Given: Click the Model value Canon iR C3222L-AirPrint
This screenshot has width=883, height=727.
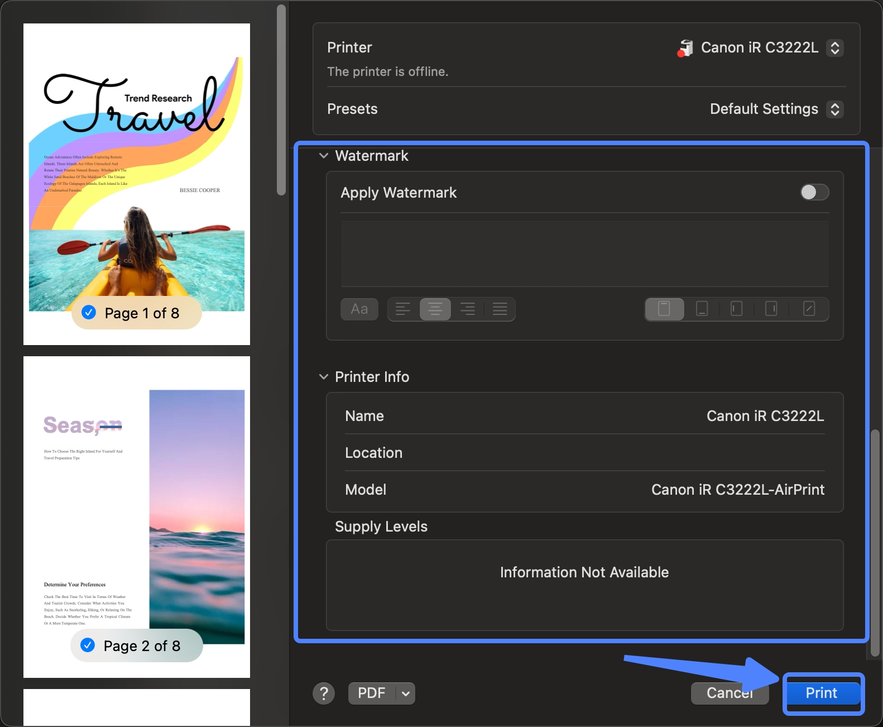Looking at the screenshot, I should [x=738, y=490].
